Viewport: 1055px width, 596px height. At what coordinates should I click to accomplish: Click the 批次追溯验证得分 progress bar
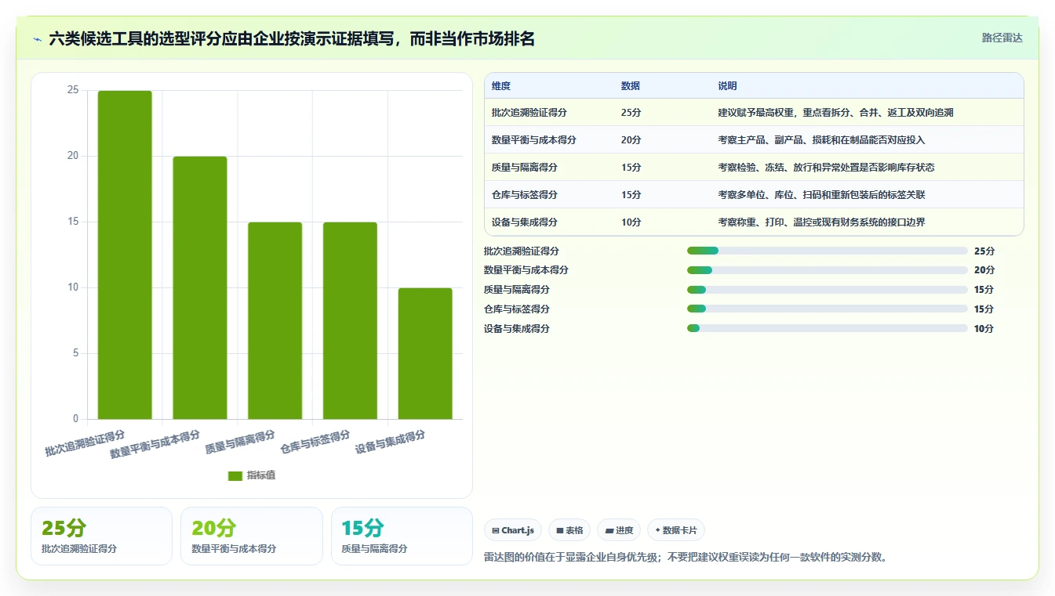pyautogui.click(x=827, y=251)
